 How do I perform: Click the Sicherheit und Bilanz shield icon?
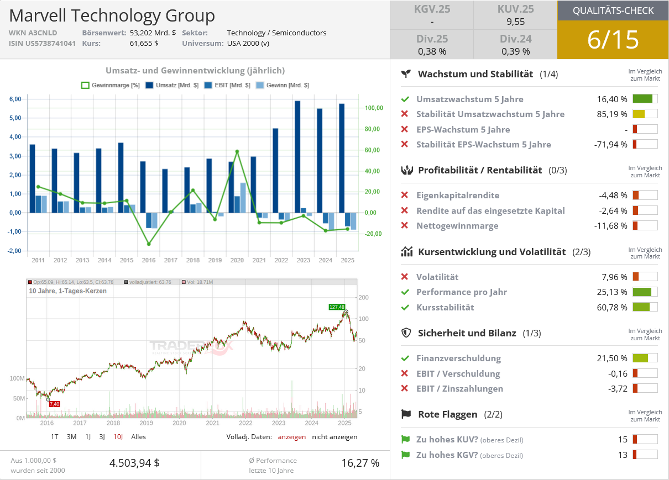tap(406, 333)
